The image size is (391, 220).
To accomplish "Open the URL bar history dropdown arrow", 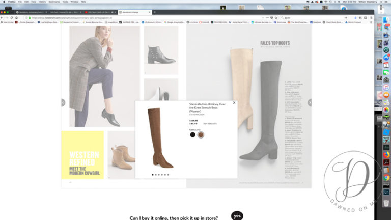I will [263, 18].
